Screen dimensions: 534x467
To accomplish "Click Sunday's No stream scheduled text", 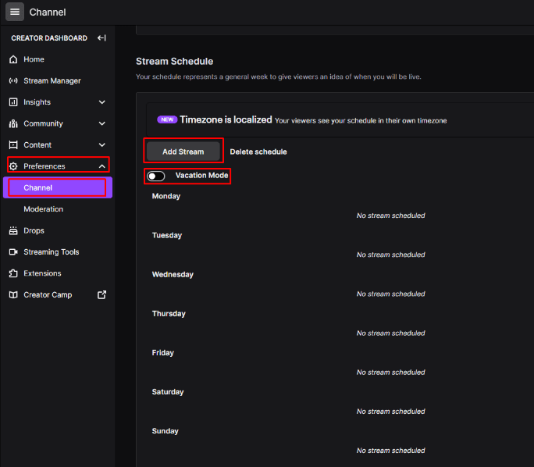I will pyautogui.click(x=391, y=451).
